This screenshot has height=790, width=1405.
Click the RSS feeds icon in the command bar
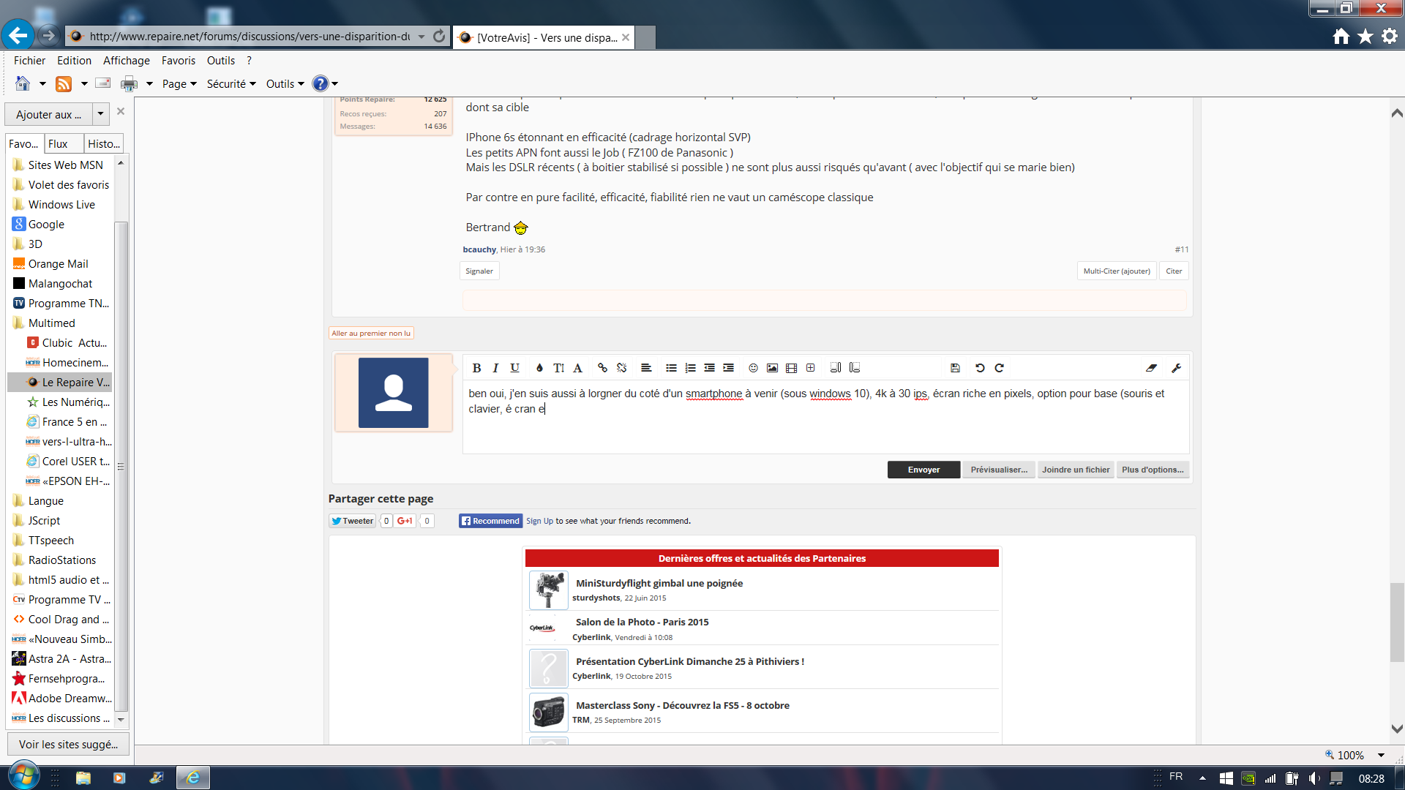pos(64,84)
